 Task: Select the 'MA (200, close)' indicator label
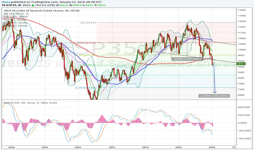[16, 17]
